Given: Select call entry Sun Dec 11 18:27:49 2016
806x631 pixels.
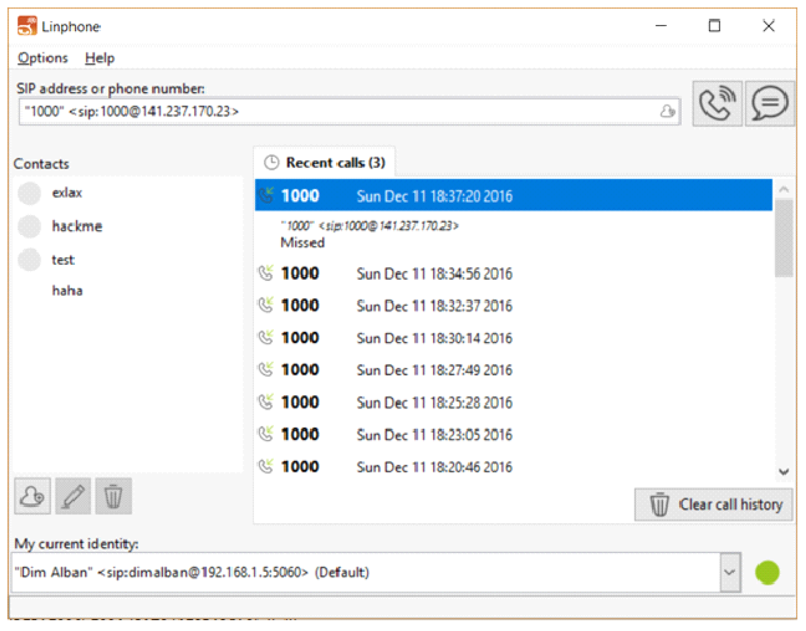Looking at the screenshot, I should point(513,369).
